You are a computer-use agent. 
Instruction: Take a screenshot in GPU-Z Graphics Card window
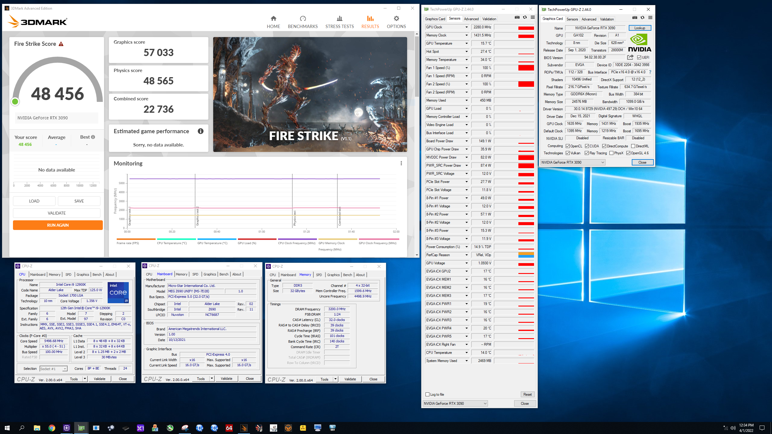(x=635, y=18)
